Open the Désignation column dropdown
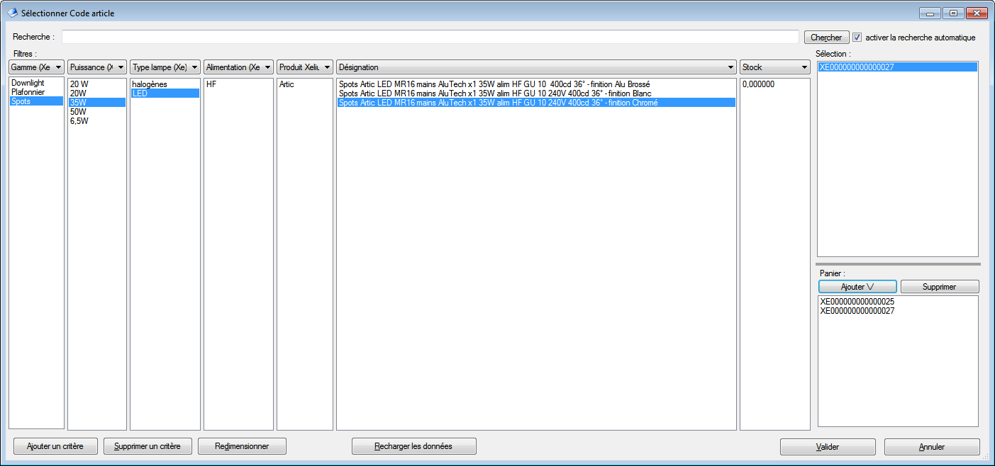 click(536, 67)
